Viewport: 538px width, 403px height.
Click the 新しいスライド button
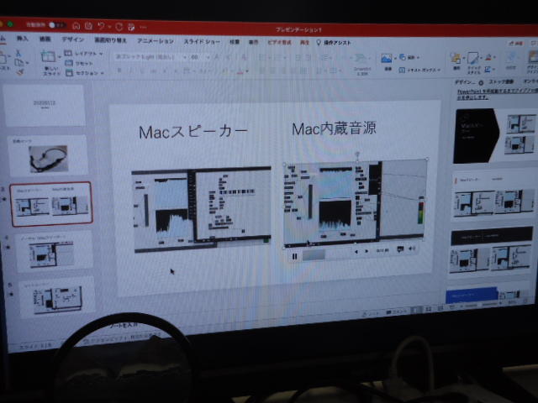tap(49, 62)
